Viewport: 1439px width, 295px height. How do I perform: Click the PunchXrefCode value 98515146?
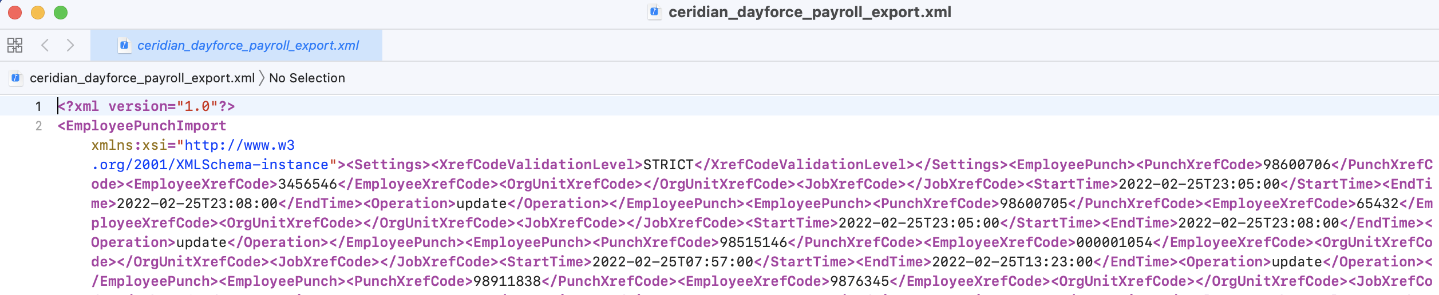(753, 242)
